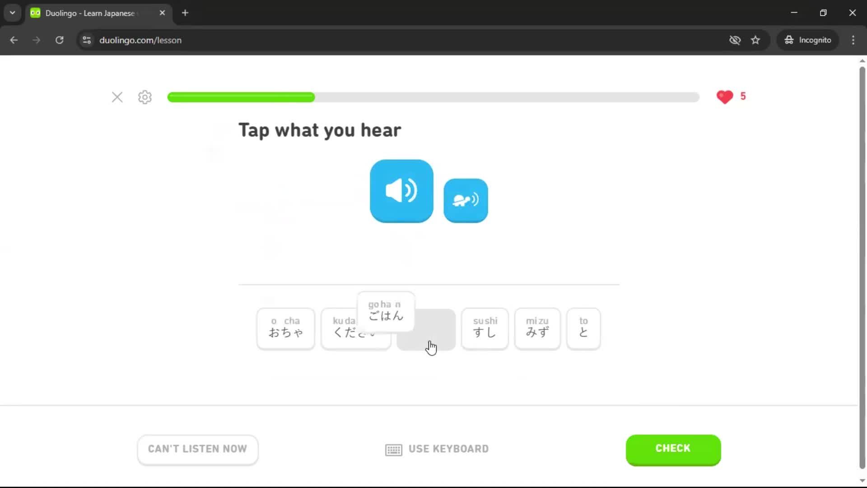Select the みず (mizu) word tile
Viewport: 867px width, 488px height.
coord(537,328)
